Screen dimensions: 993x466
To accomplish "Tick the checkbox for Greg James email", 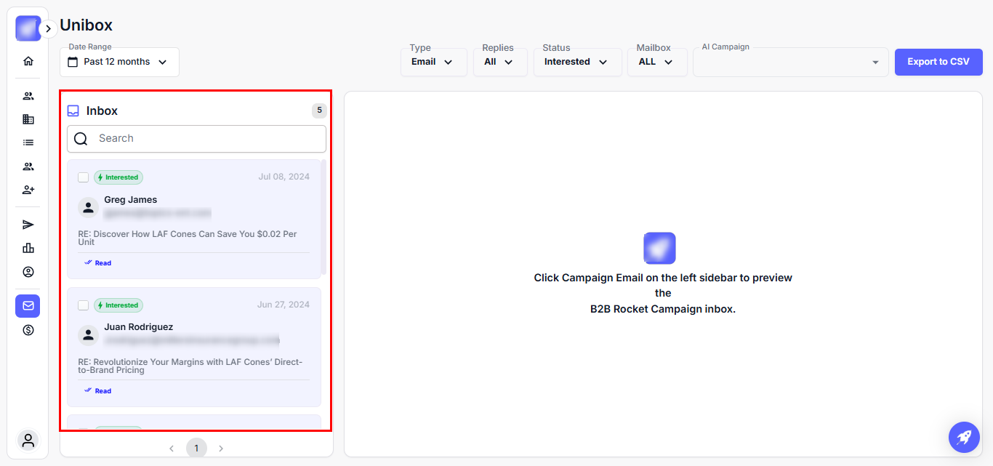I will tap(84, 177).
